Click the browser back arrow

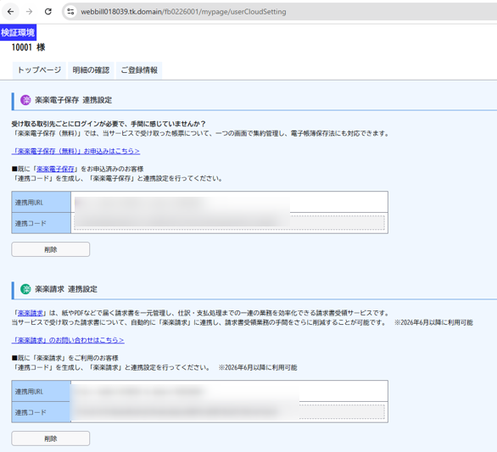[10, 12]
